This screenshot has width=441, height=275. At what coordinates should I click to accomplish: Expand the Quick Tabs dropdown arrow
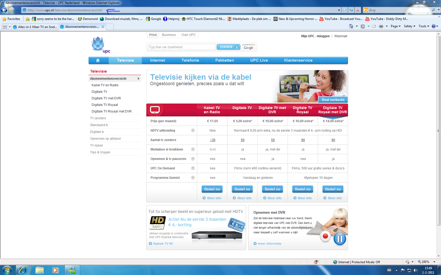click(10, 27)
